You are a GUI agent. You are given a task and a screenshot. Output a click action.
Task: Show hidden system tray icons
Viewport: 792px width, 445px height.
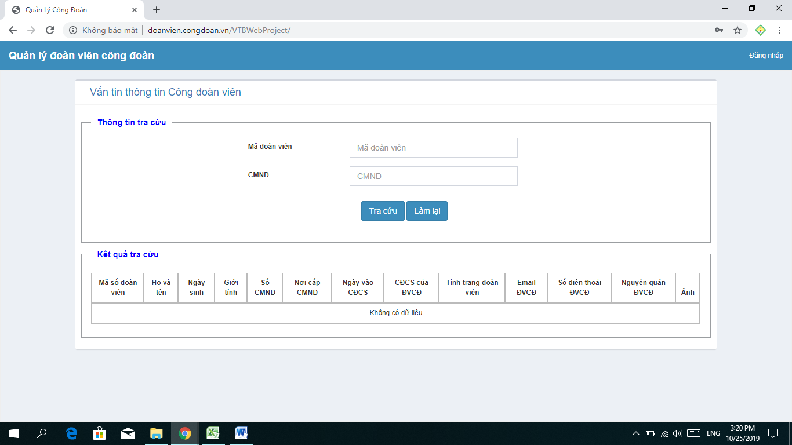[636, 433]
